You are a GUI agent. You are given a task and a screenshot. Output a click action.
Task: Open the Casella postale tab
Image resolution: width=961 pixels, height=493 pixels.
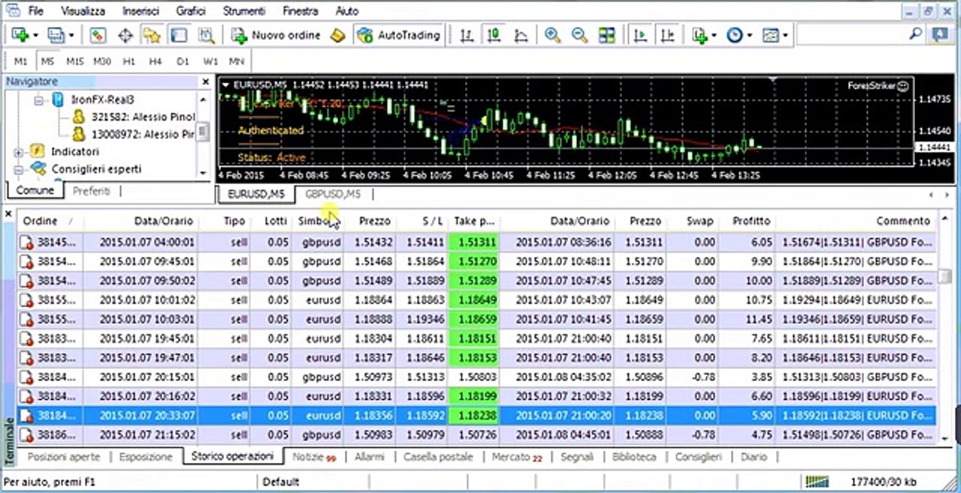[438, 457]
